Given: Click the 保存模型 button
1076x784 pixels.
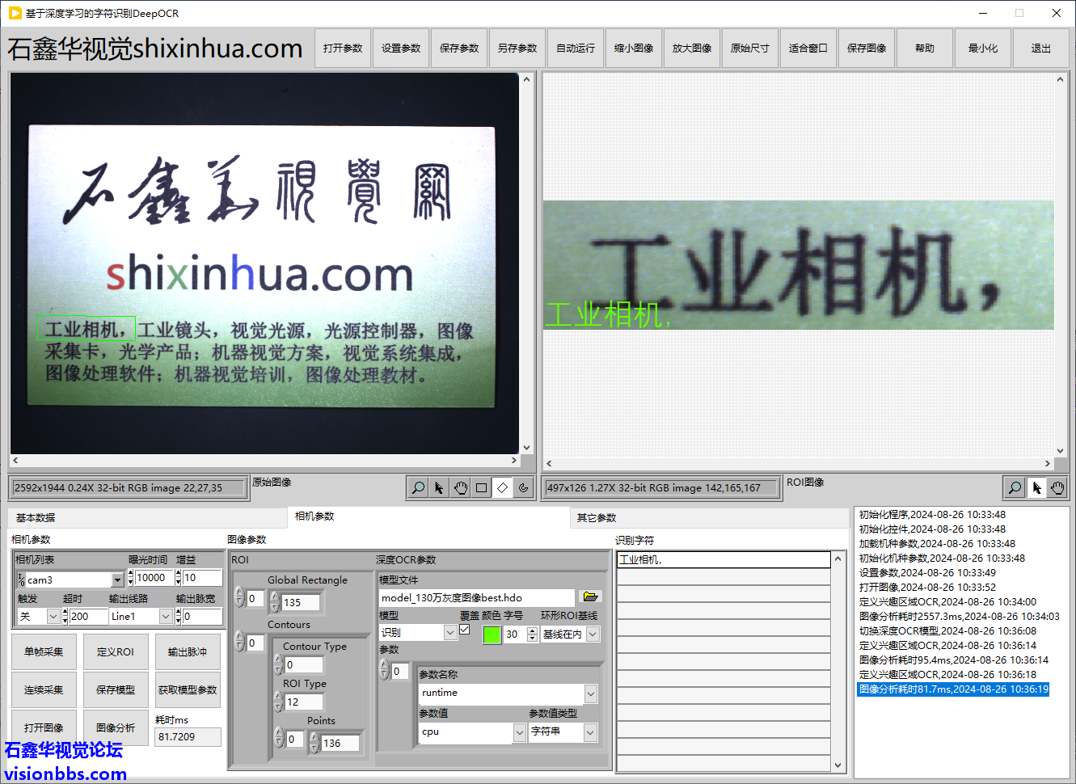Looking at the screenshot, I should point(116,690).
